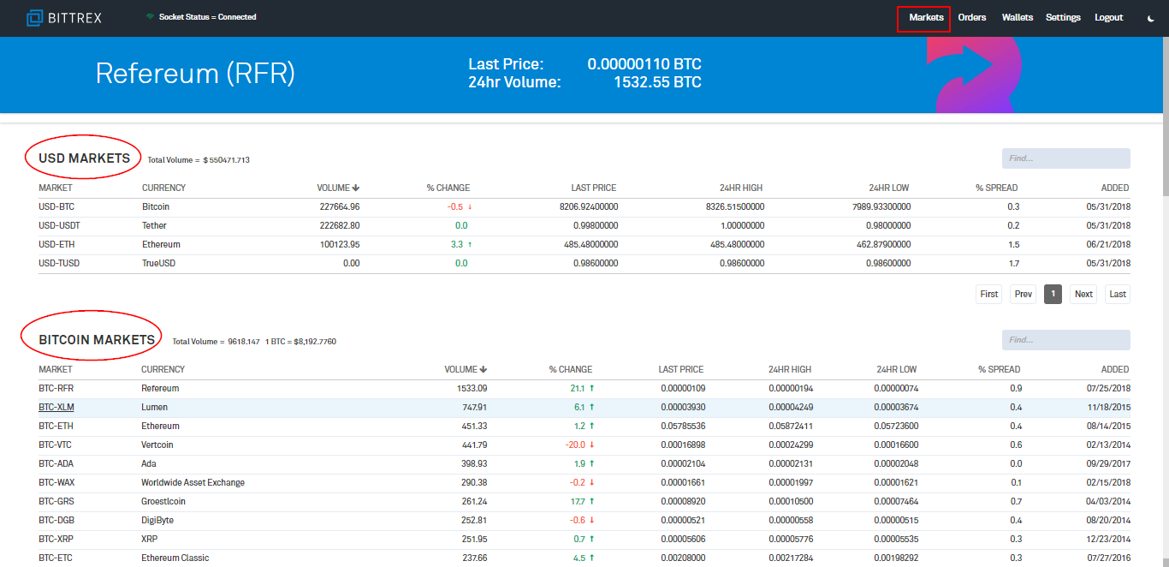1169x567 pixels.
Task: Click the socket status wifi icon
Action: 150,17
